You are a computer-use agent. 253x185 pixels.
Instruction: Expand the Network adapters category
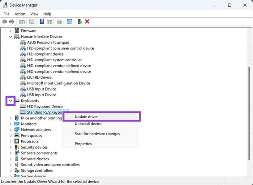[10, 129]
